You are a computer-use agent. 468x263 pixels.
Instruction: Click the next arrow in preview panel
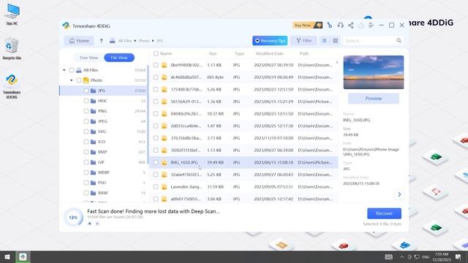(x=399, y=194)
